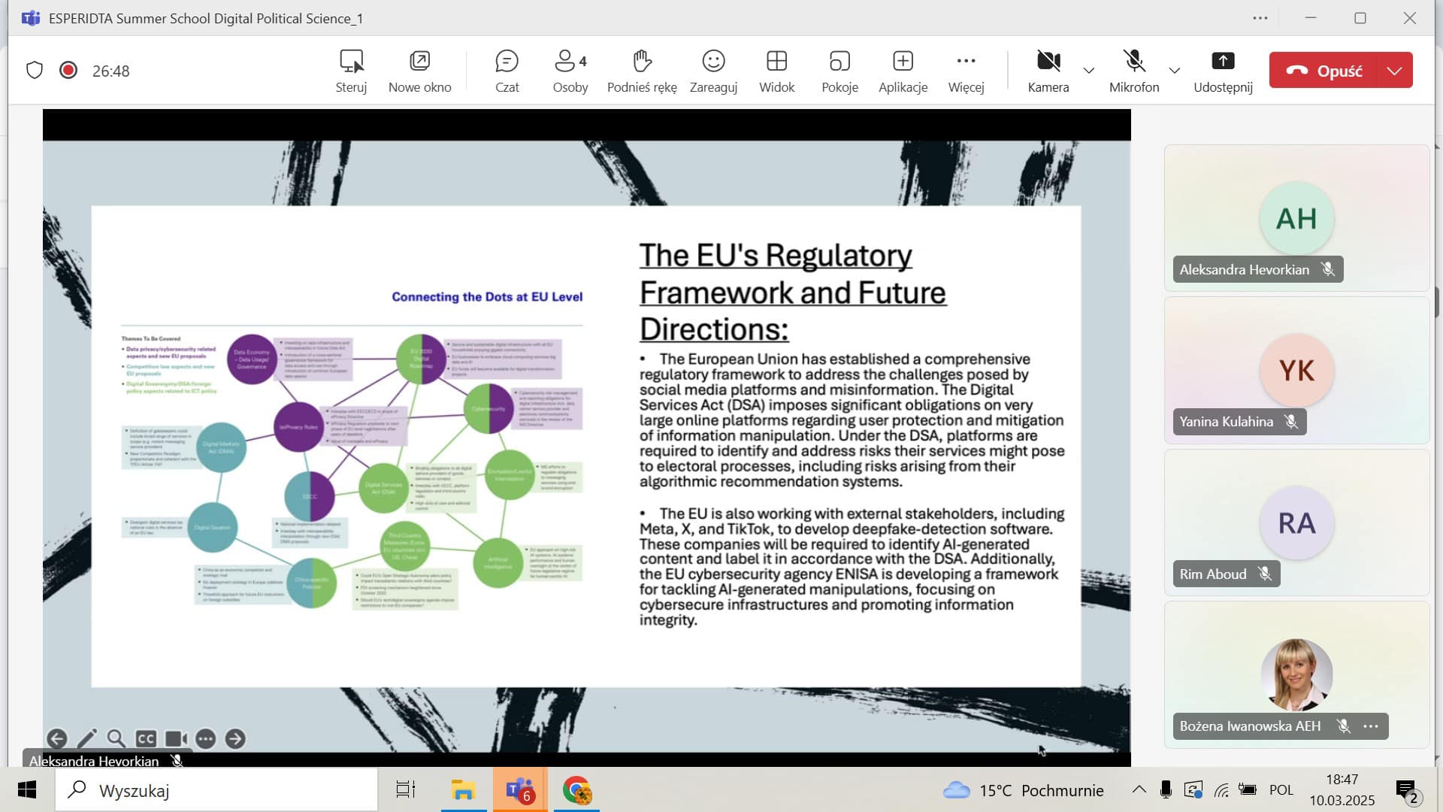Click the presenter name label Aleksandra Hevorkian
Screen dimensions: 1443x812
(94, 761)
